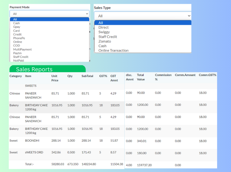Click total quantity 673.350

pos(73,164)
